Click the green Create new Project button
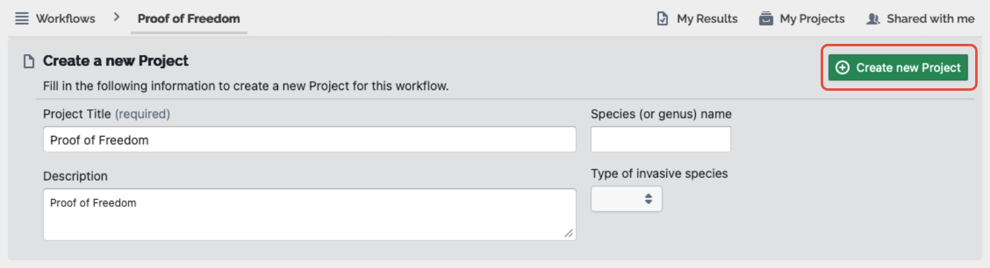 click(899, 67)
